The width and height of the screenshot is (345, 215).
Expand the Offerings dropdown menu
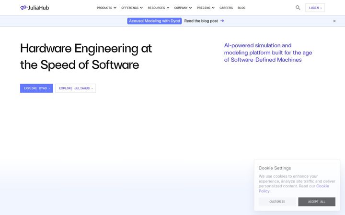pos(132,8)
